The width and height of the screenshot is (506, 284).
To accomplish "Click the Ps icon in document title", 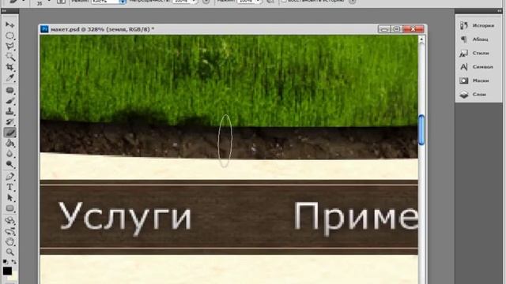I will pos(44,29).
